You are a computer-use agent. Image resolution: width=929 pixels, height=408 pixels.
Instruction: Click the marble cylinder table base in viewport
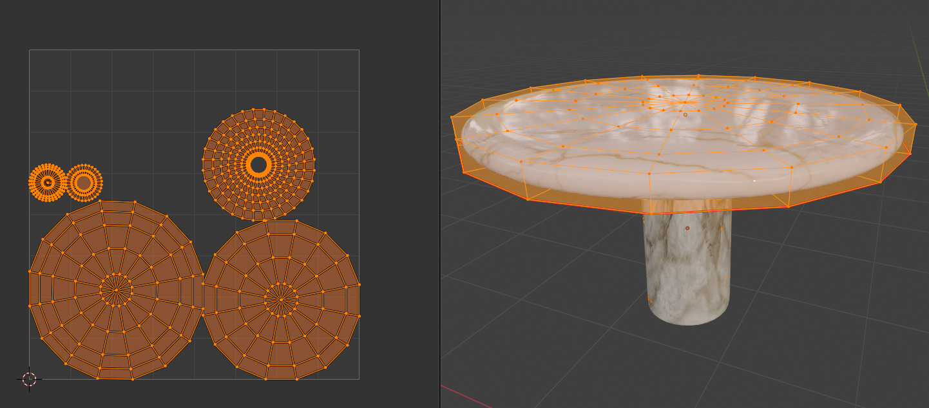tap(687, 264)
